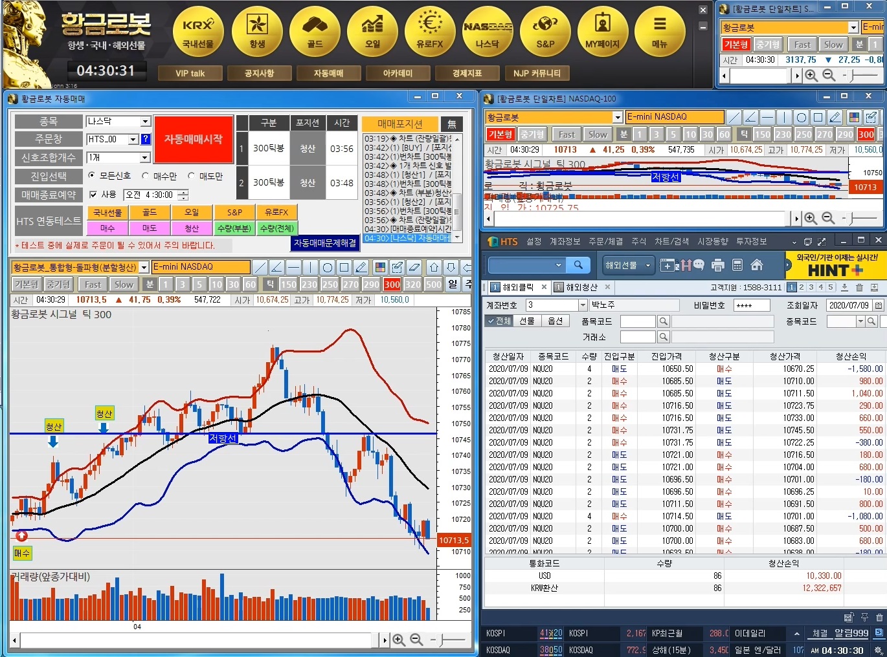Click the HTS printer icon
887x657 pixels.
(717, 265)
